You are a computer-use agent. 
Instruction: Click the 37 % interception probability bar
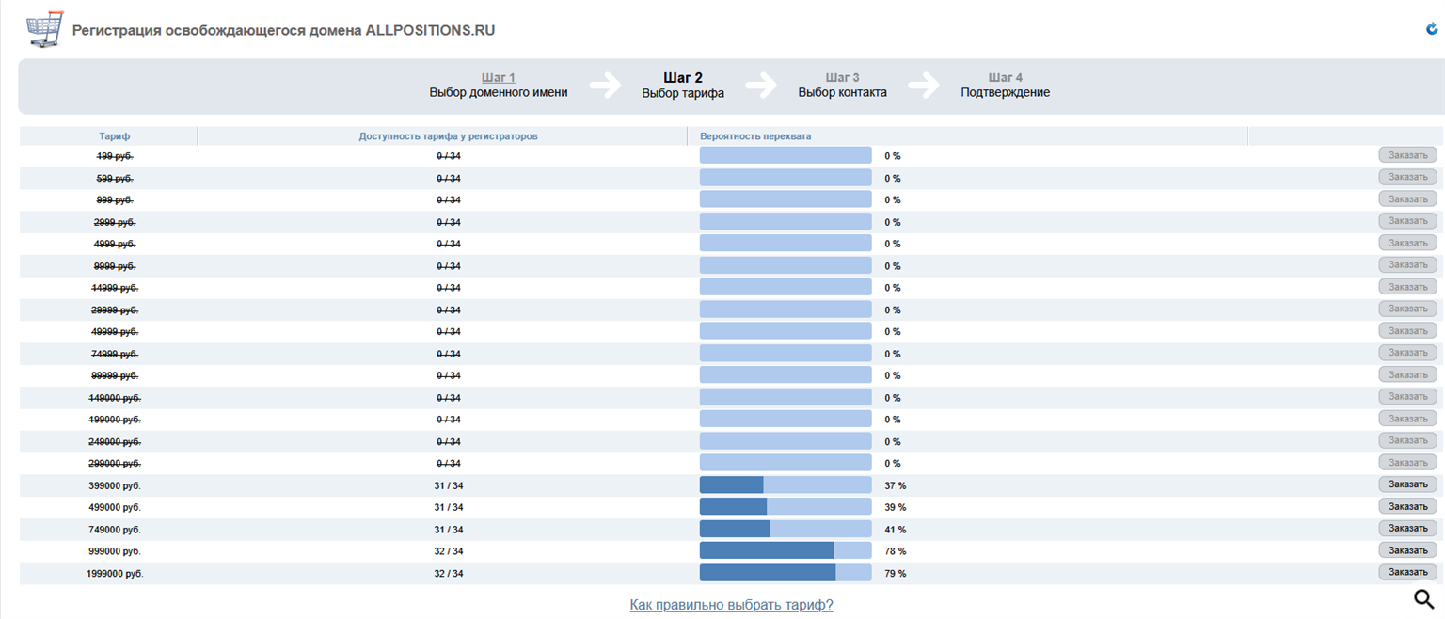coord(786,485)
